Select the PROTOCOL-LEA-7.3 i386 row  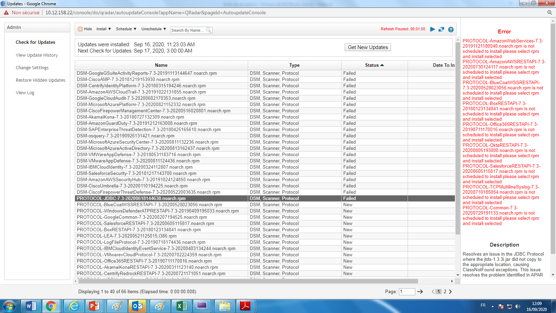(x=265, y=236)
